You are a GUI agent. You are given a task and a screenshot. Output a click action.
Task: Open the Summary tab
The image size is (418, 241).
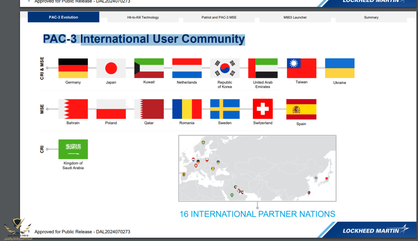pos(371,18)
